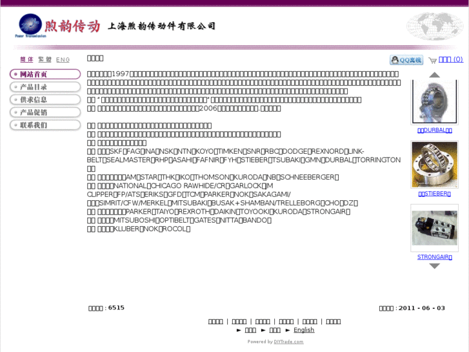
Task: Click the last footer navigation link
Action: [334, 322]
